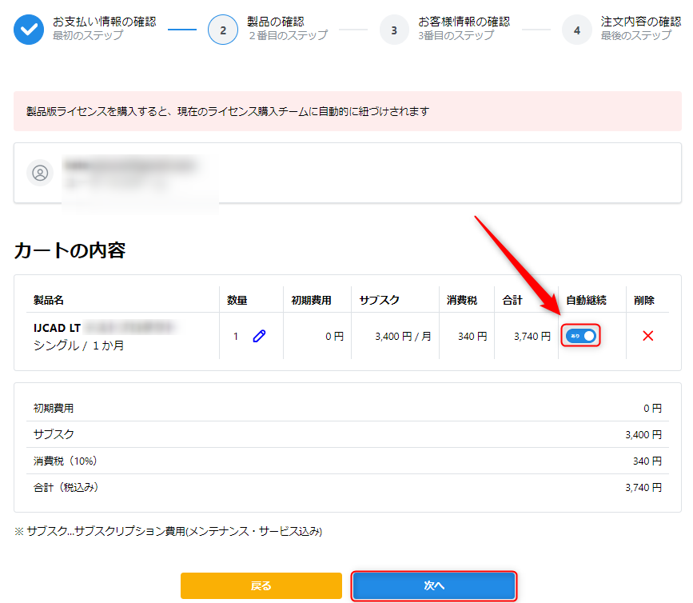Click the 初期費用 column header

pyautogui.click(x=311, y=300)
